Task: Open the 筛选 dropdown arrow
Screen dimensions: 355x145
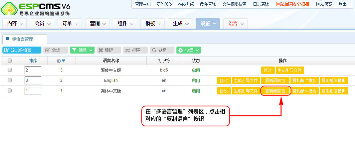Action: point(91,50)
